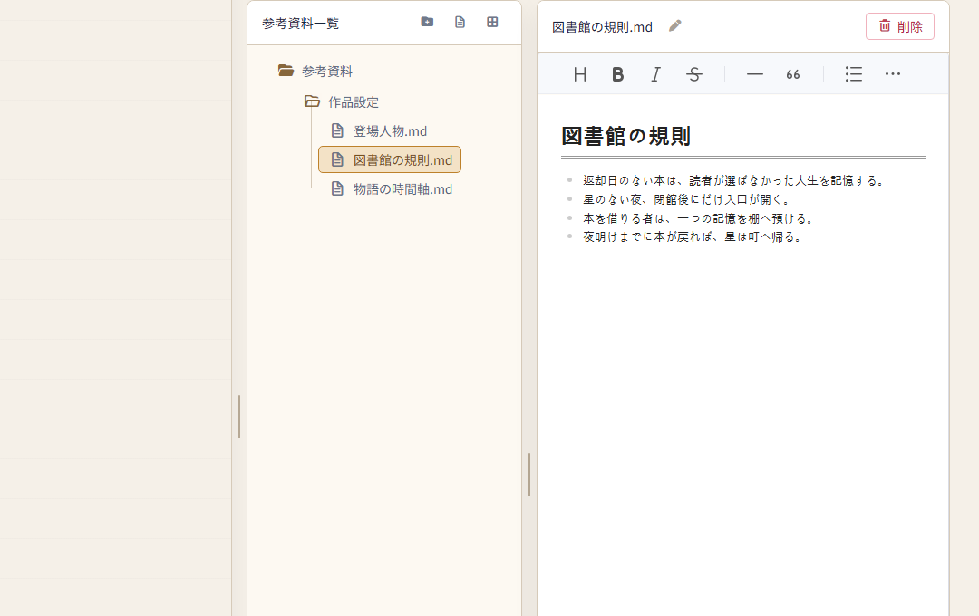This screenshot has height=616, width=979.
Task: Click the pencil icon to rename 図書館の規則.md
Action: click(x=675, y=25)
